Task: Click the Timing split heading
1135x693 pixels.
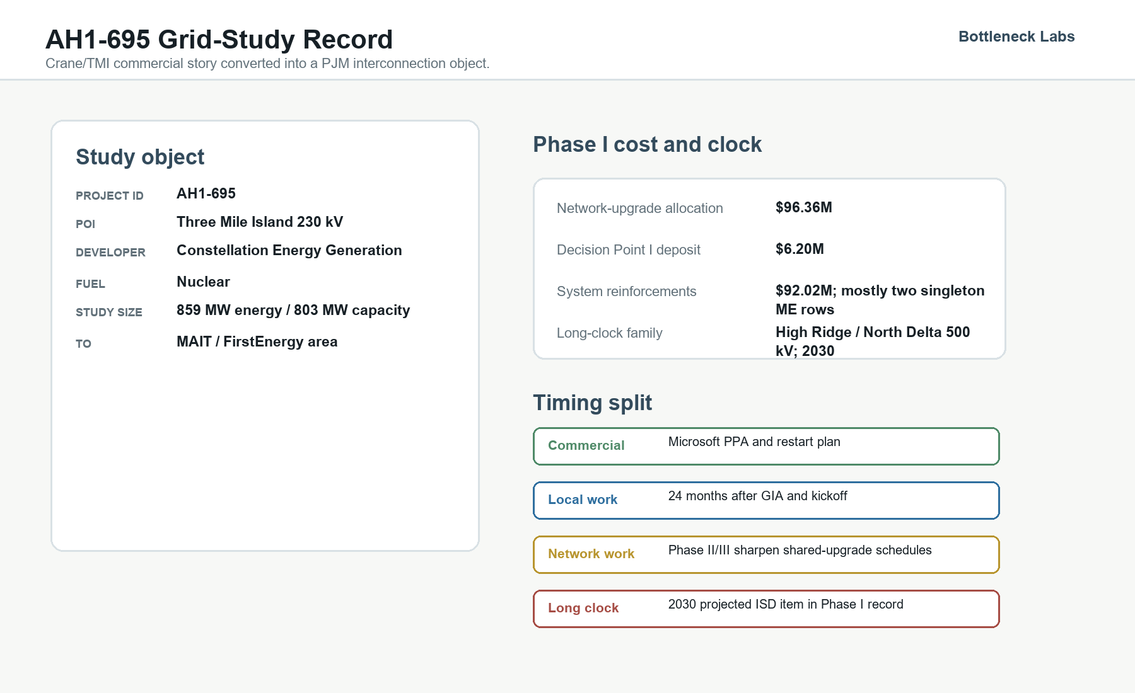Action: pos(593,403)
